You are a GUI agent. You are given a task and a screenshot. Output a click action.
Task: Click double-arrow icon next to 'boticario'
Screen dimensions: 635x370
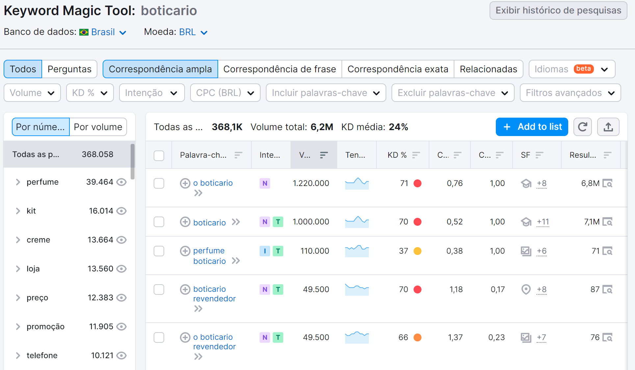pos(236,222)
